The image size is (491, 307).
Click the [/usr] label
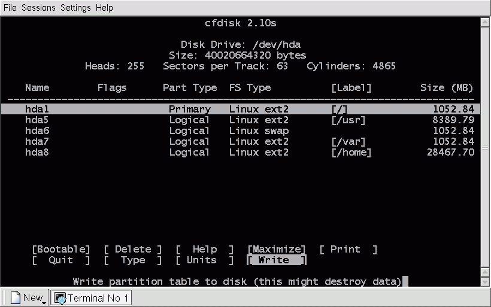click(348, 120)
